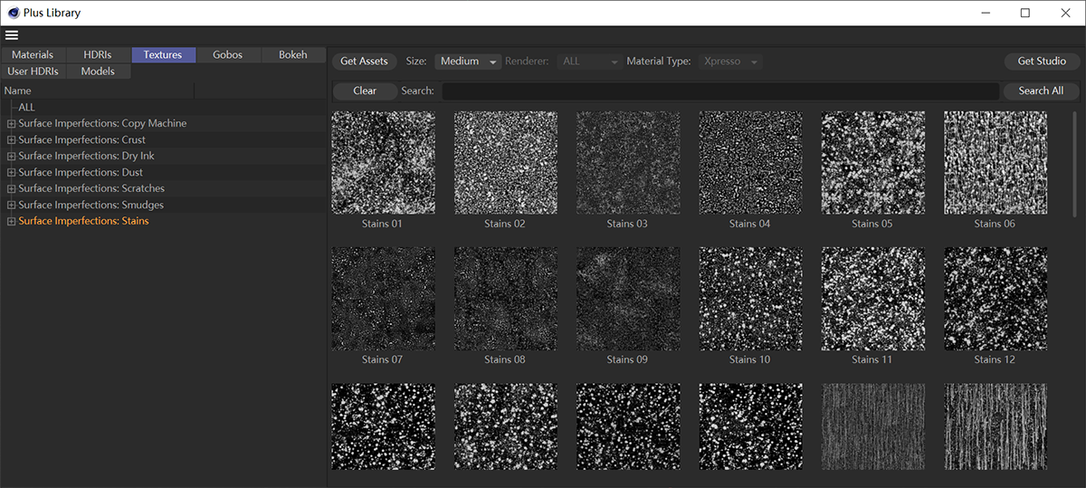This screenshot has width=1086, height=488.
Task: Open the hamburger menu icon
Action: [x=12, y=35]
